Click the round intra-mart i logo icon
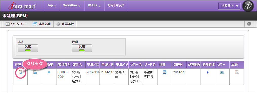257x93 pixels. (248, 6)
